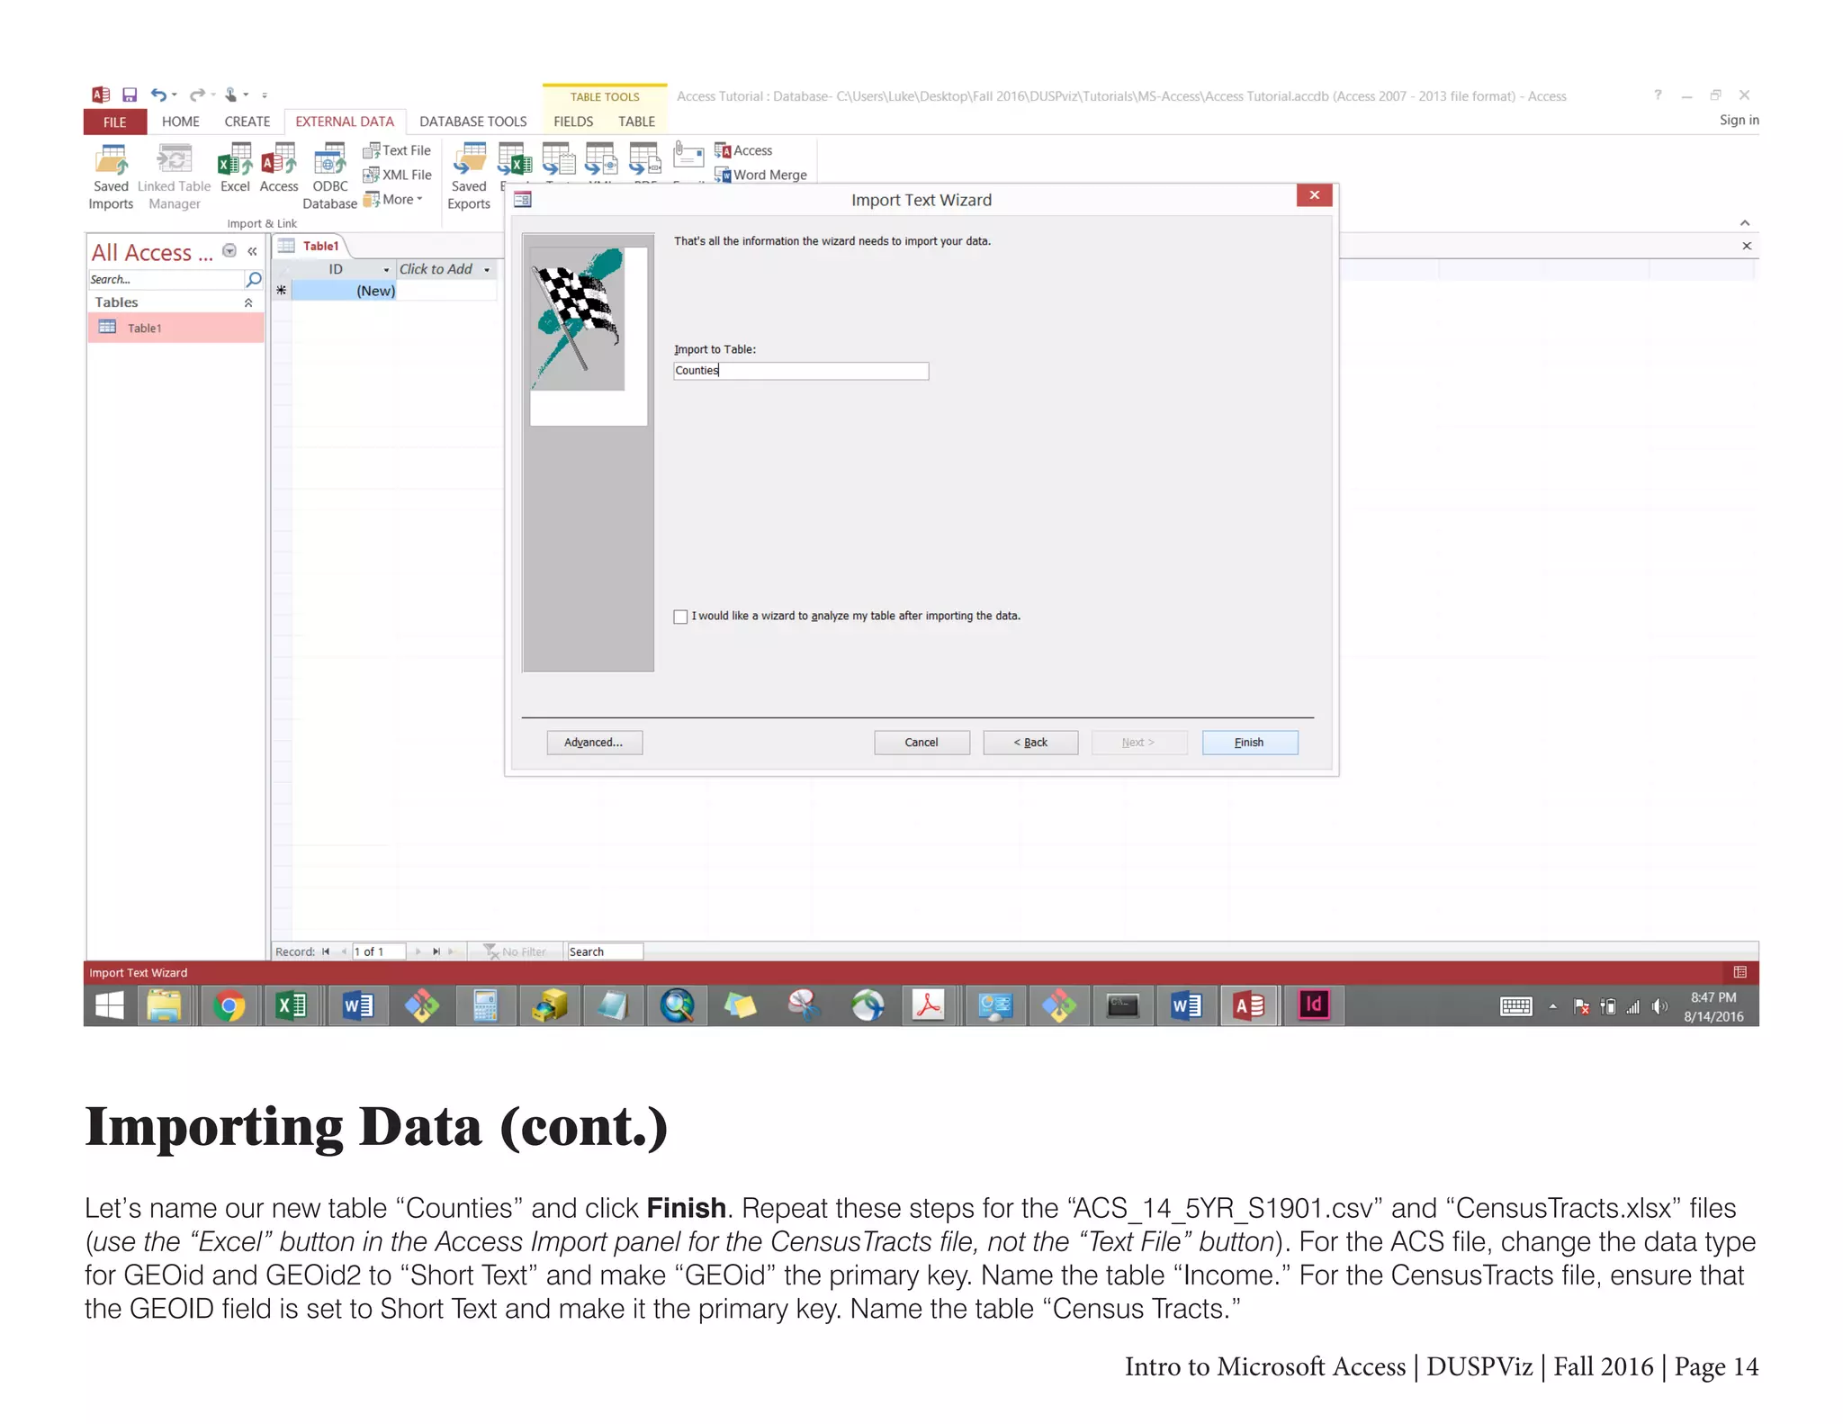Close the Import Text Wizard dialog

click(x=1314, y=195)
